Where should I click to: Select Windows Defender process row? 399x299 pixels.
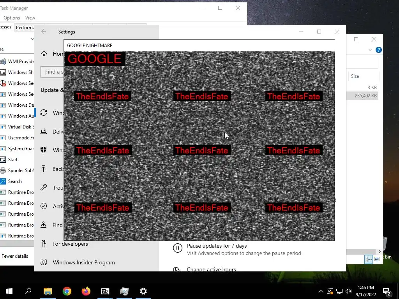click(x=17, y=105)
